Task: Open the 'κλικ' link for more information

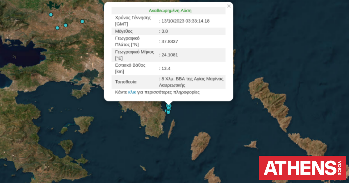Action: click(132, 92)
